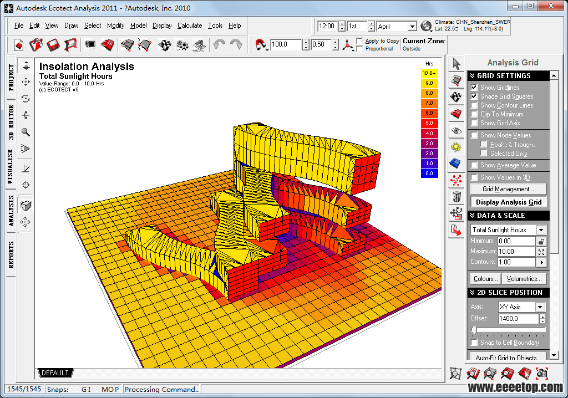This screenshot has height=398, width=568.
Task: Click the lock icon beside Minimum value
Action: tap(541, 241)
